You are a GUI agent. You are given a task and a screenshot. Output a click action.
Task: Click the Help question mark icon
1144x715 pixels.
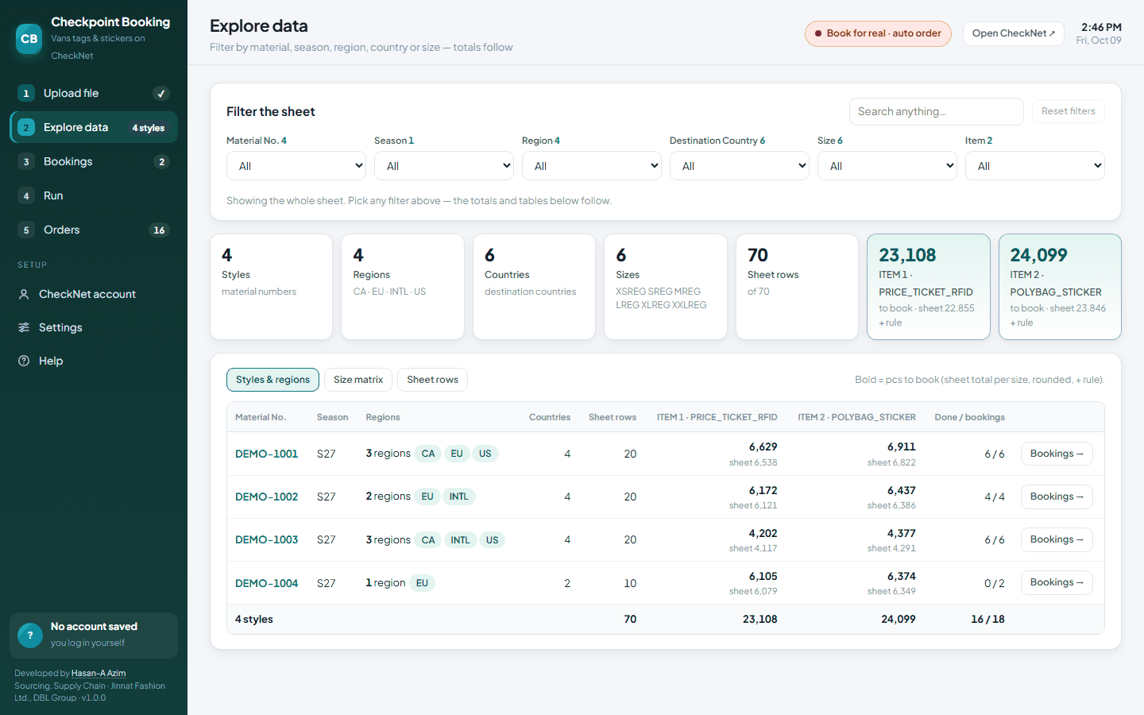24,361
